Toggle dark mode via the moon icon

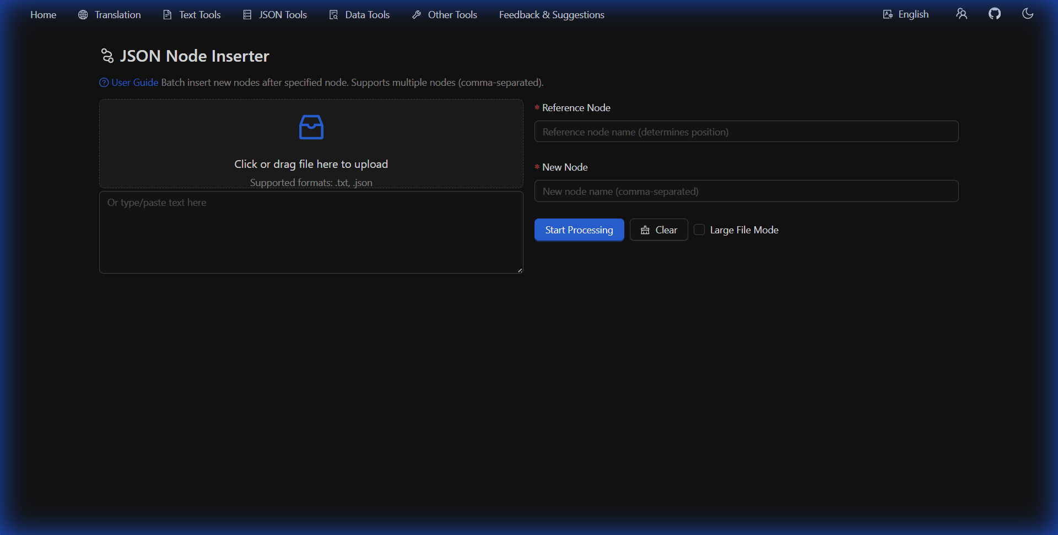coord(1028,14)
